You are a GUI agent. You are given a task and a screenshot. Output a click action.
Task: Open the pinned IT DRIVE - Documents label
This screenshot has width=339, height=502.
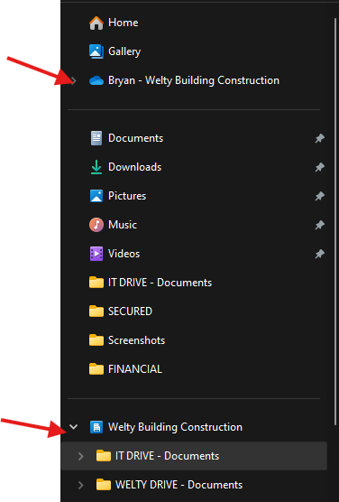pyautogui.click(x=160, y=283)
